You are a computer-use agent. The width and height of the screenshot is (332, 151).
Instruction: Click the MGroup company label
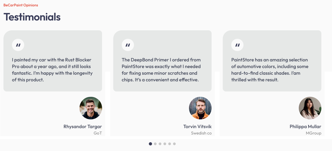point(313,133)
